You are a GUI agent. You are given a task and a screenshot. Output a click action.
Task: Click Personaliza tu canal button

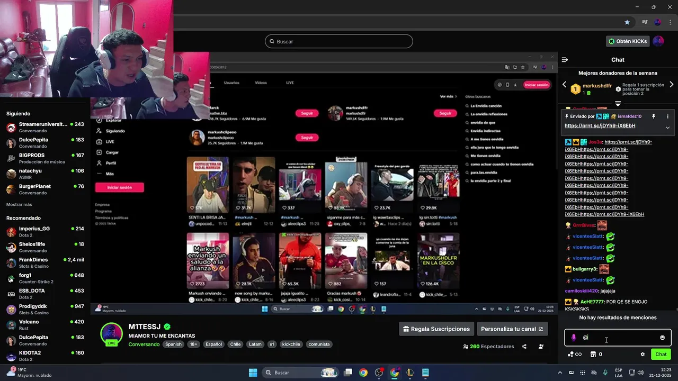point(512,329)
